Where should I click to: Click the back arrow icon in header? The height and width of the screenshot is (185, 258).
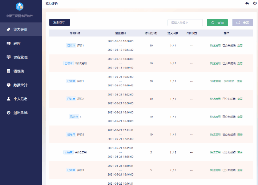pos(247,3)
